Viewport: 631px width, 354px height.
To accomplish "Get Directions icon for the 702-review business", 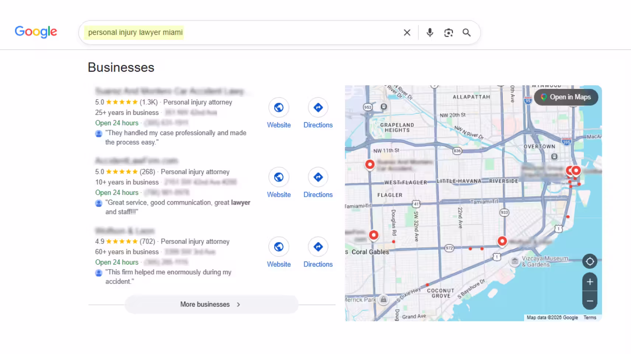I will [x=318, y=247].
